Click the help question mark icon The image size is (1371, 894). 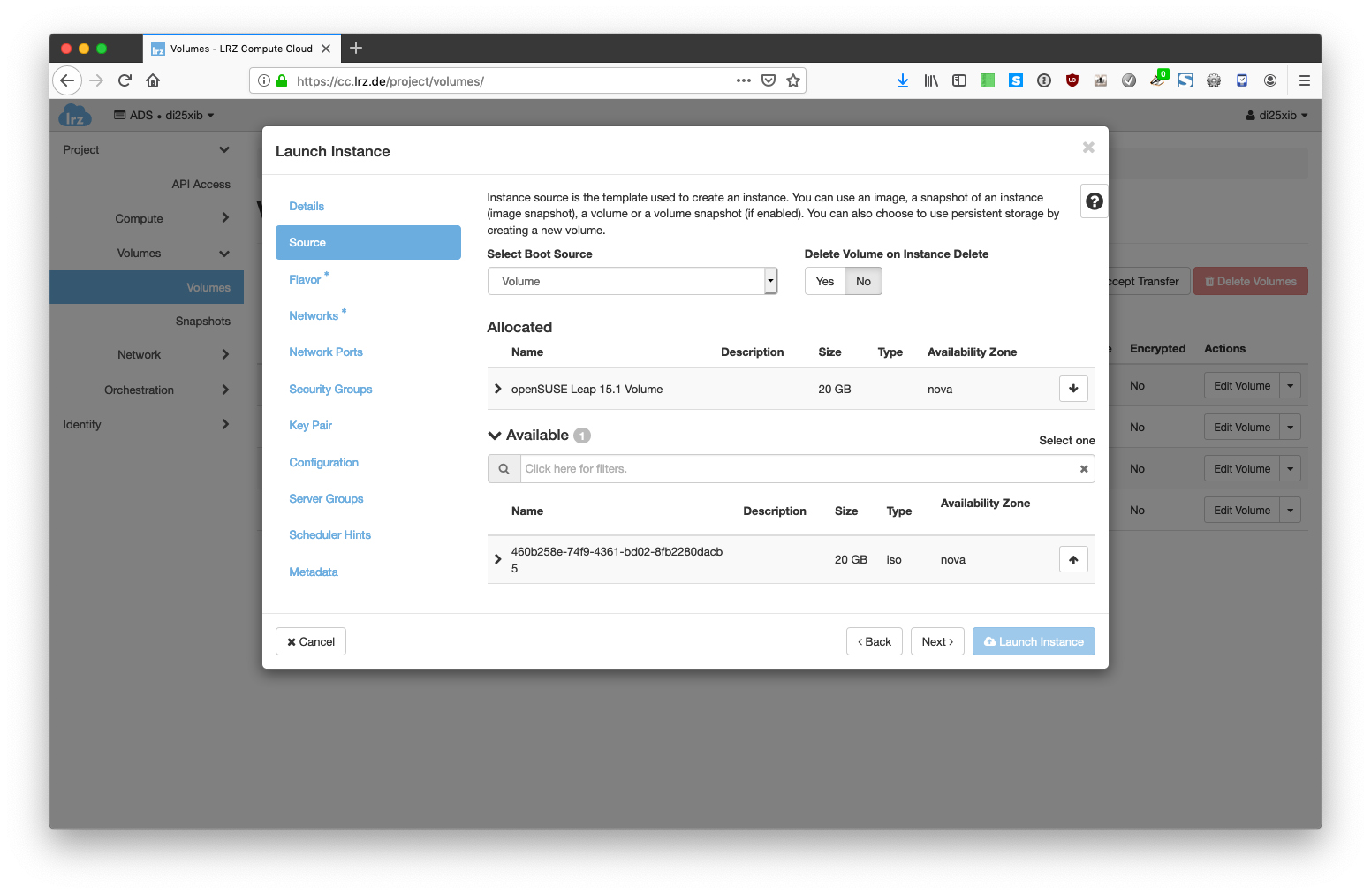point(1094,201)
